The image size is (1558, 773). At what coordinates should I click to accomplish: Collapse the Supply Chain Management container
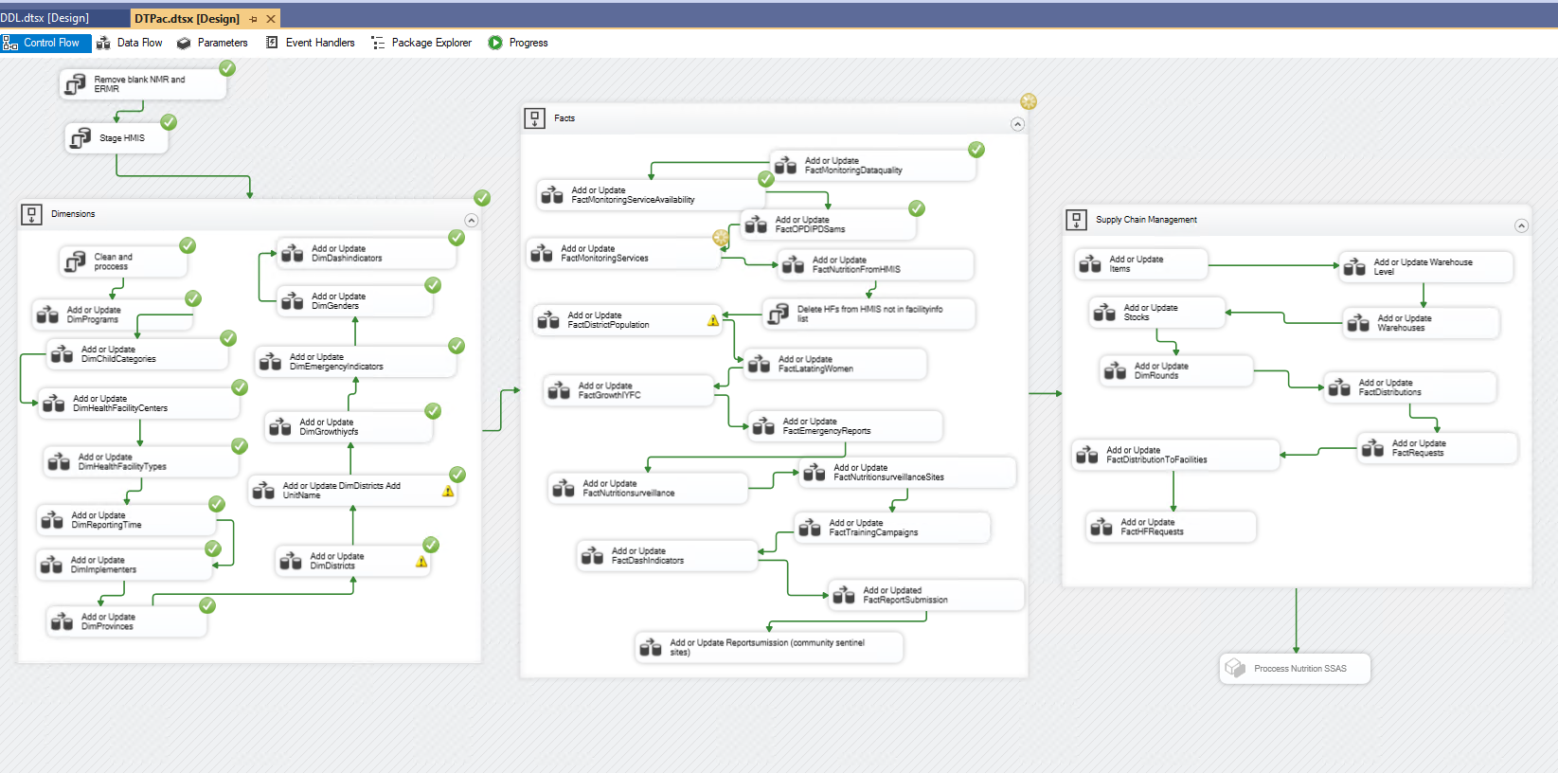pos(1521,225)
